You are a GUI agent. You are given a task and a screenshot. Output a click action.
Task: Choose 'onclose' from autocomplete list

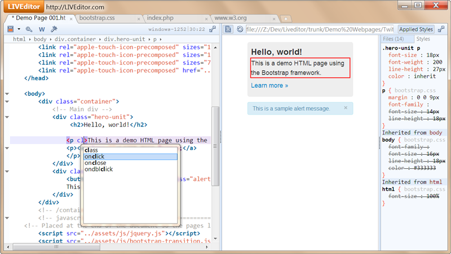[x=130, y=163]
